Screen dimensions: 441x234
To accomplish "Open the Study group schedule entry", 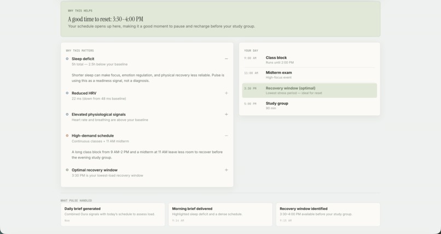I will click(309, 106).
